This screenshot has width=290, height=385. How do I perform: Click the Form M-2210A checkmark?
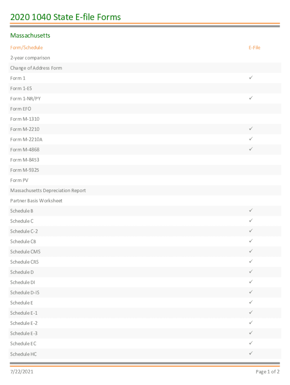click(251, 139)
